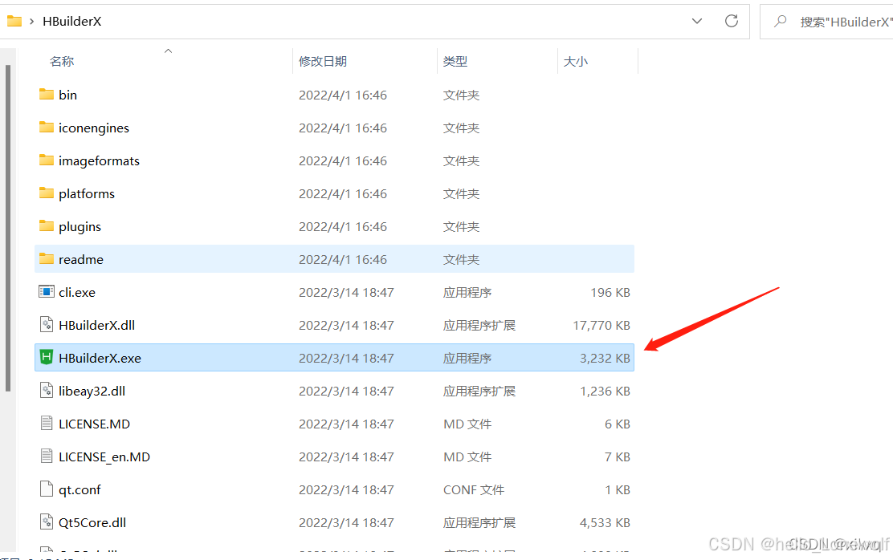Select the qt.conf file name
Screen dimensions: 893x560
pyautogui.click(x=80, y=490)
